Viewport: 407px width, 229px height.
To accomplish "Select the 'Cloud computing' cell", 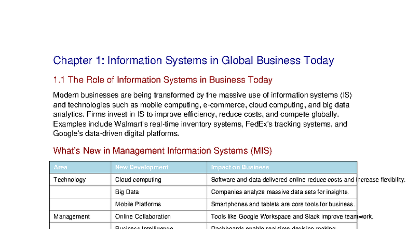I will coord(159,180).
